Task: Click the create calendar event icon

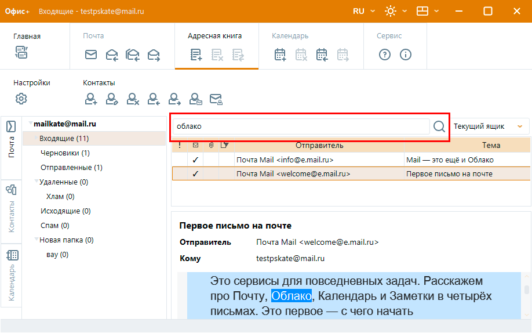Action: click(280, 55)
